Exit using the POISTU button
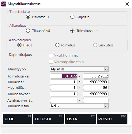Screen dimensions: 132x134 (x=112, y=119)
